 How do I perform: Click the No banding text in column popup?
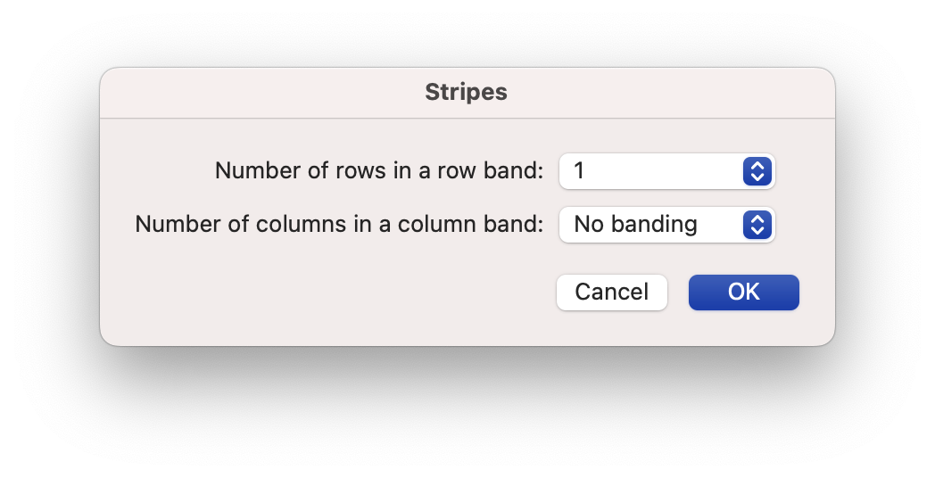click(635, 225)
